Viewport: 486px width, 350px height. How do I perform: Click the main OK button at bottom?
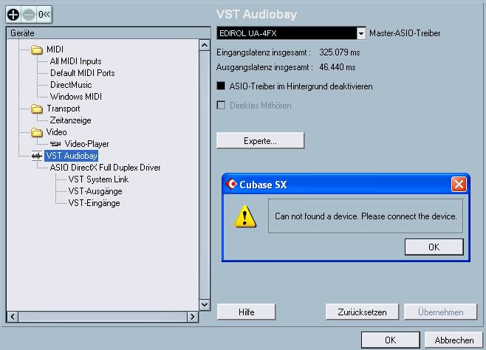[391, 340]
